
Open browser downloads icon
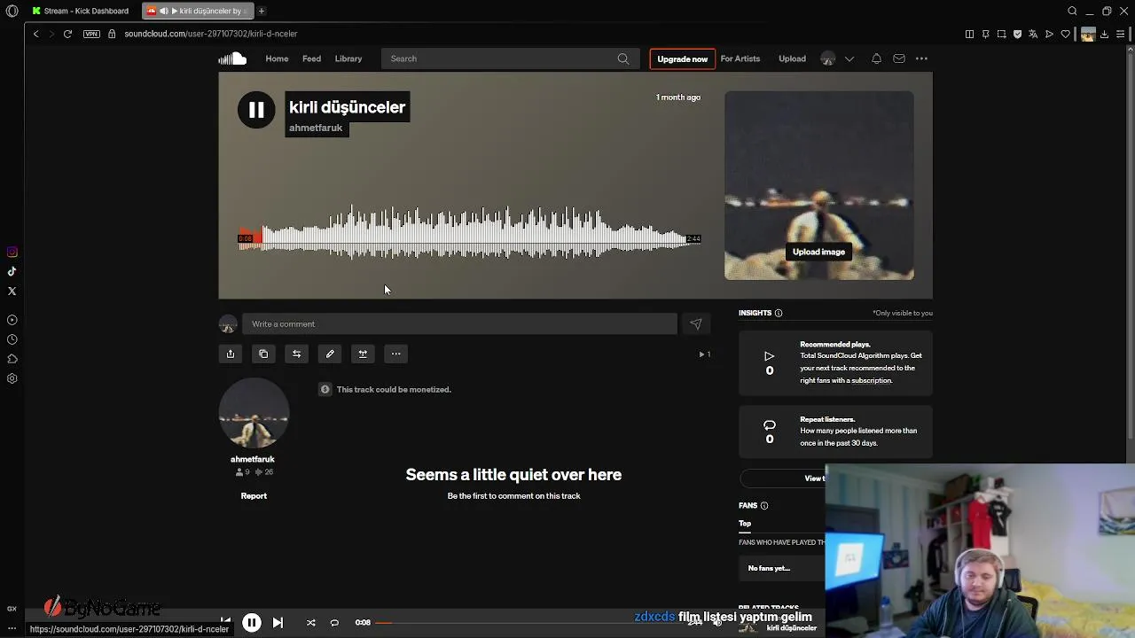pos(1104,34)
